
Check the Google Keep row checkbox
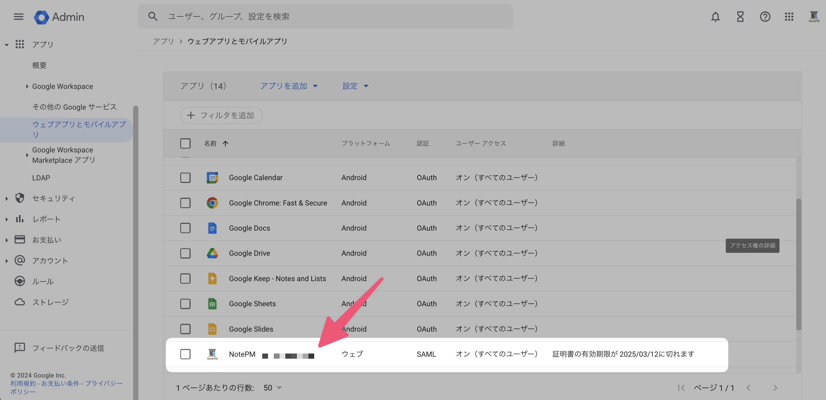click(185, 278)
